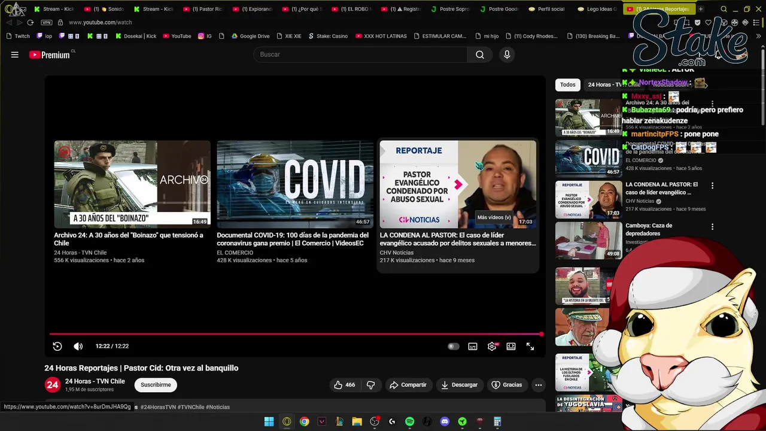Select the Todos filter chip

coord(568,85)
